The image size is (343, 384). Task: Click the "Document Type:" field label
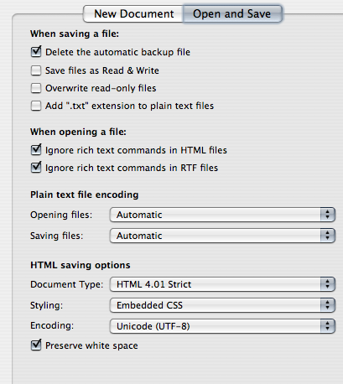[x=67, y=284]
